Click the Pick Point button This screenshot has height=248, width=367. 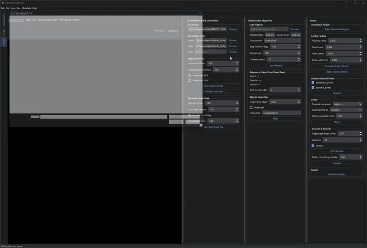[x=159, y=31]
